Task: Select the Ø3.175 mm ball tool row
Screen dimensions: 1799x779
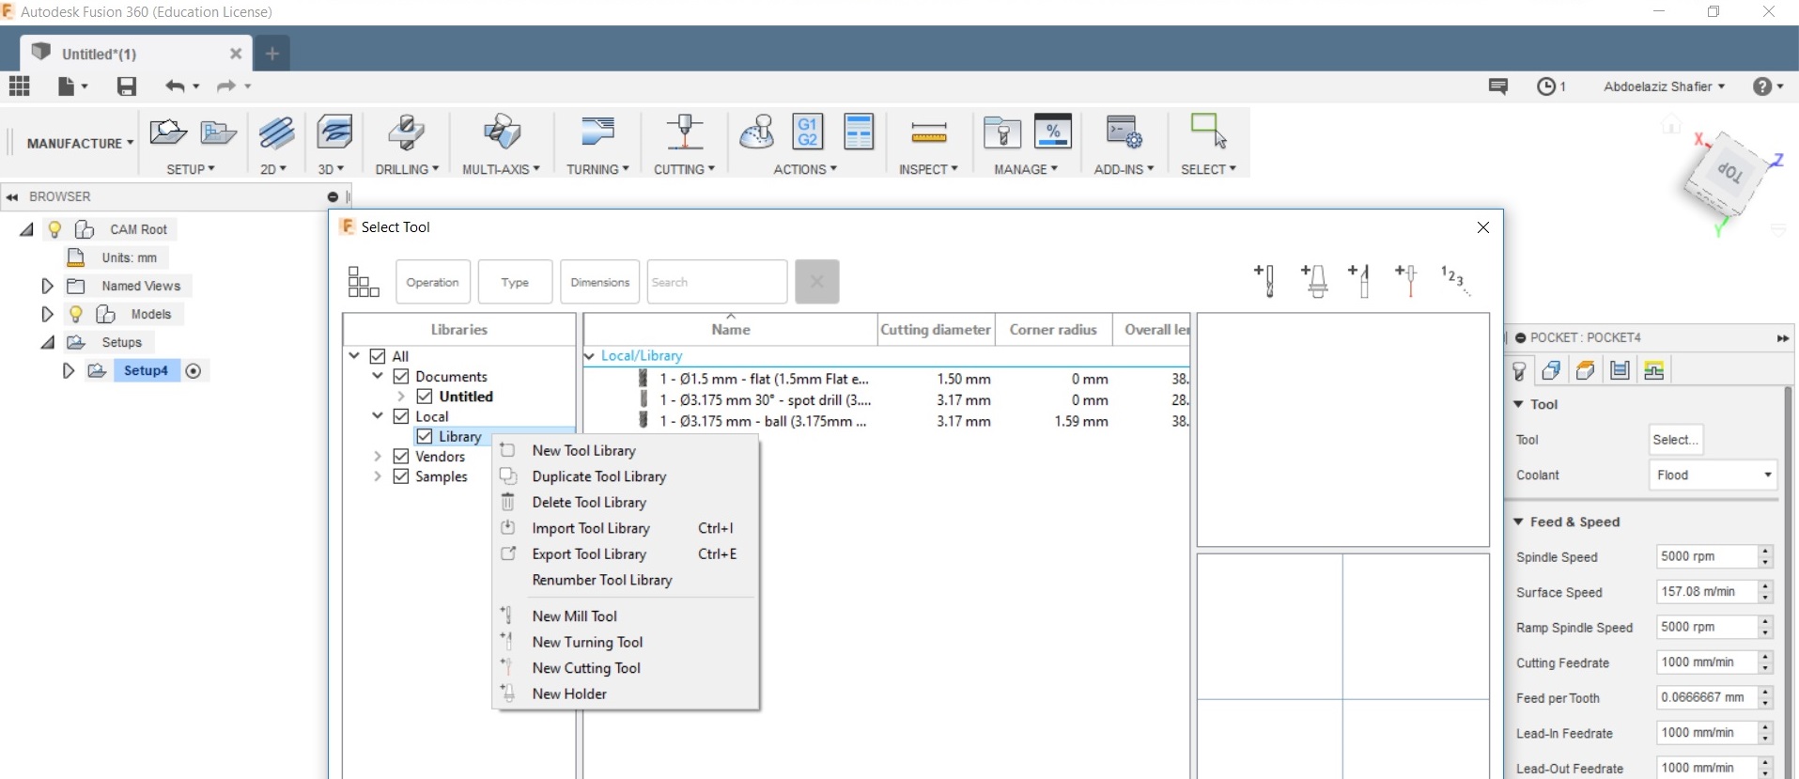Action: coord(886,421)
